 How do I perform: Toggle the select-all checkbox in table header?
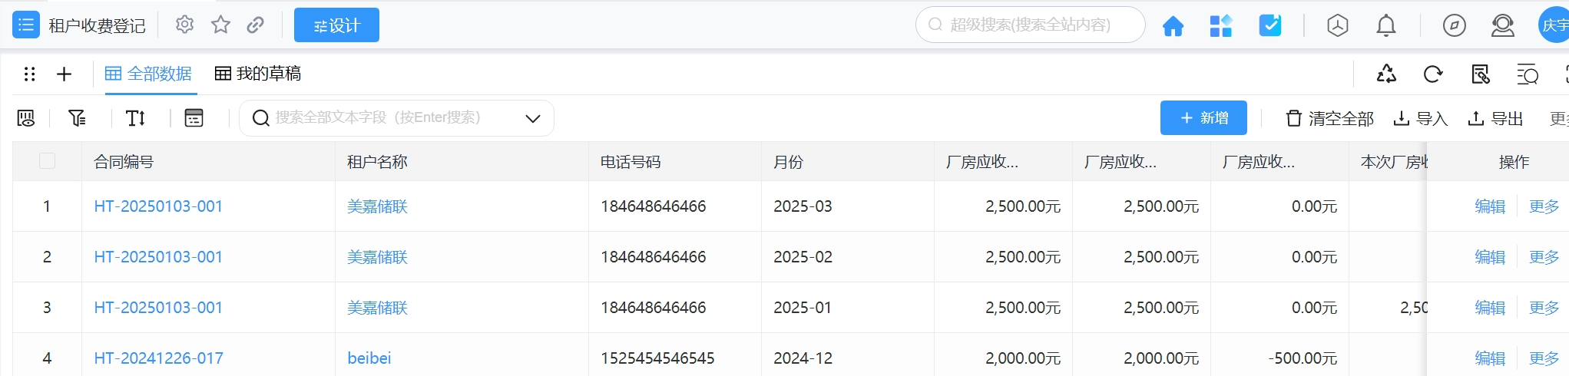[47, 161]
